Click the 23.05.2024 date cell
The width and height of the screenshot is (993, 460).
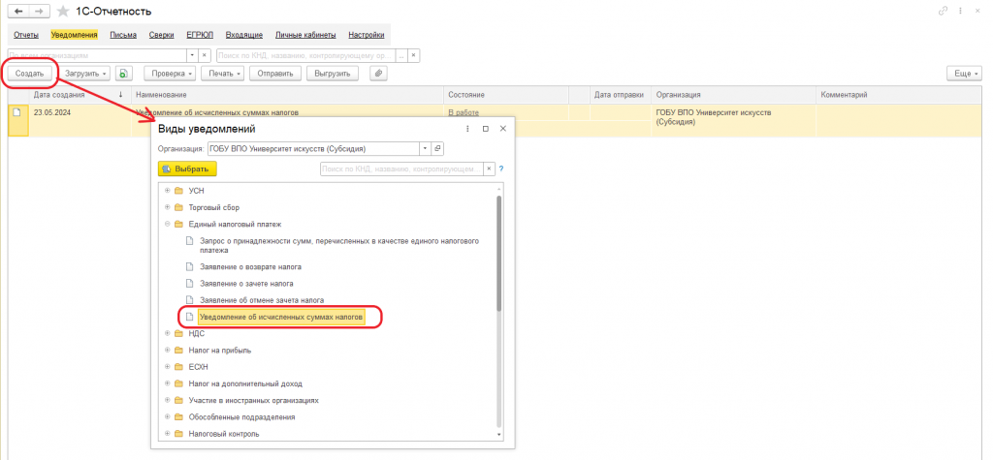[x=50, y=112]
